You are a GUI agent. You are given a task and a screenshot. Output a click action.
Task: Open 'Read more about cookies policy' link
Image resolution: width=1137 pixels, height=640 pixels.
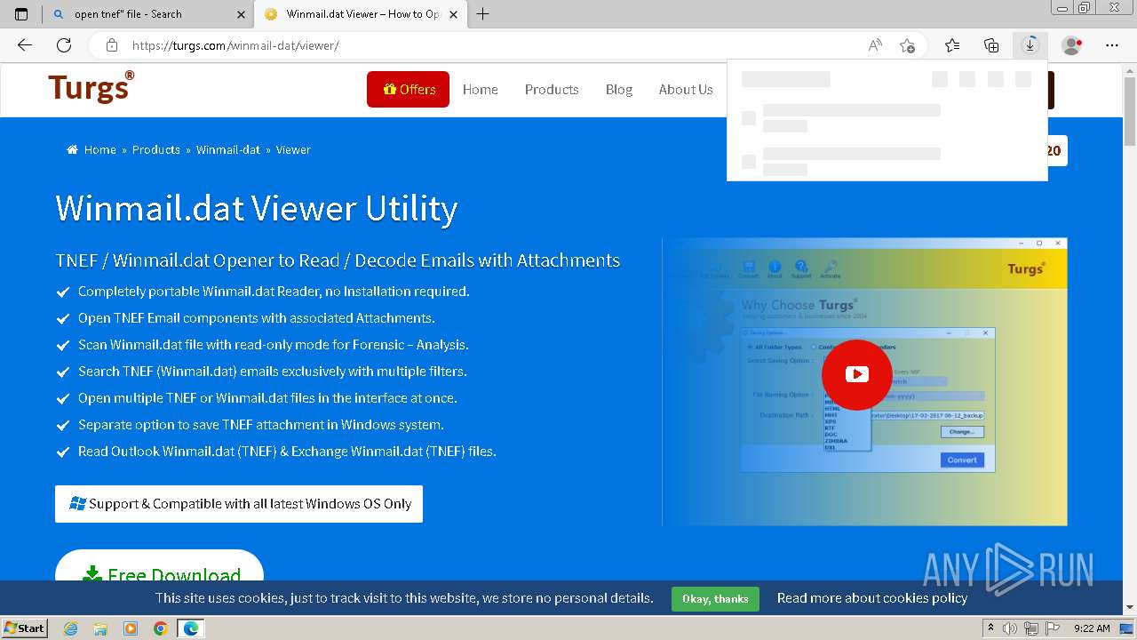[x=872, y=598]
